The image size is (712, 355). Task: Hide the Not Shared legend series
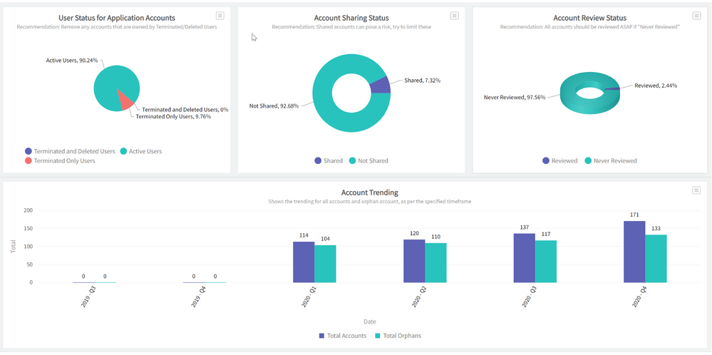coord(368,161)
